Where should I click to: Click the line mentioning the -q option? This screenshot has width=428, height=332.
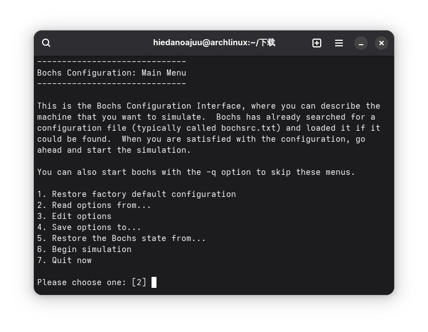click(196, 172)
